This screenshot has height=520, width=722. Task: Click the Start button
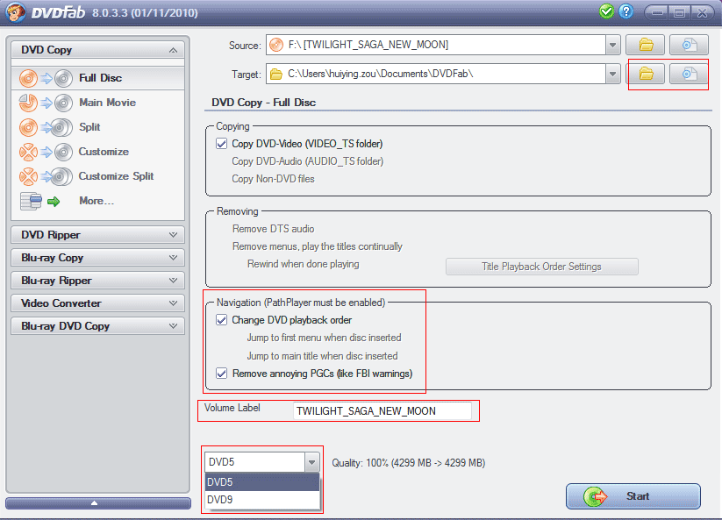point(633,496)
